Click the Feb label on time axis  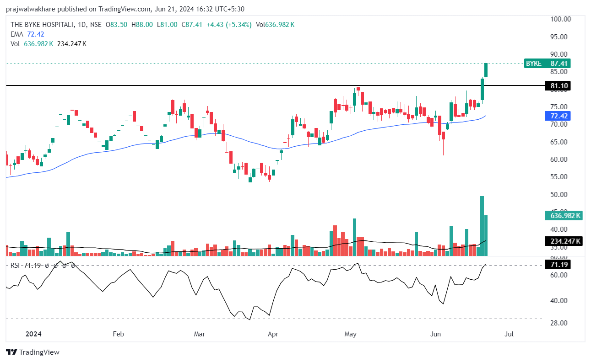(118, 334)
